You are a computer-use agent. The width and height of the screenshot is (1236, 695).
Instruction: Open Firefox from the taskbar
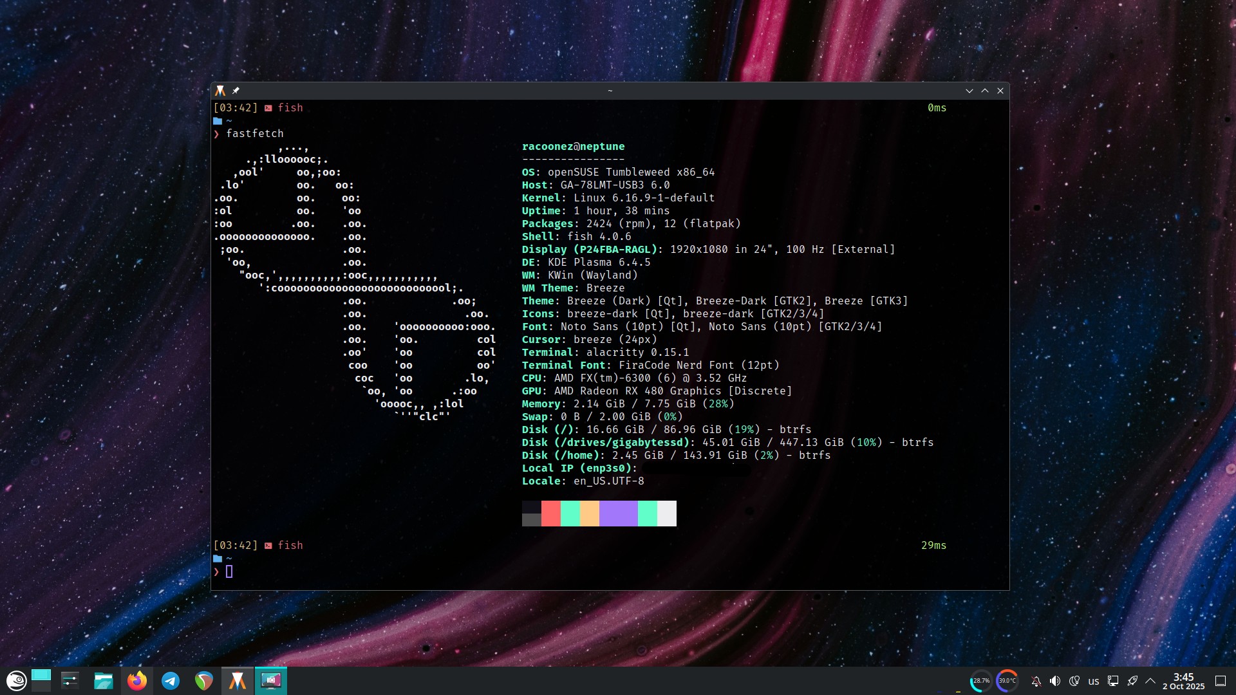136,680
